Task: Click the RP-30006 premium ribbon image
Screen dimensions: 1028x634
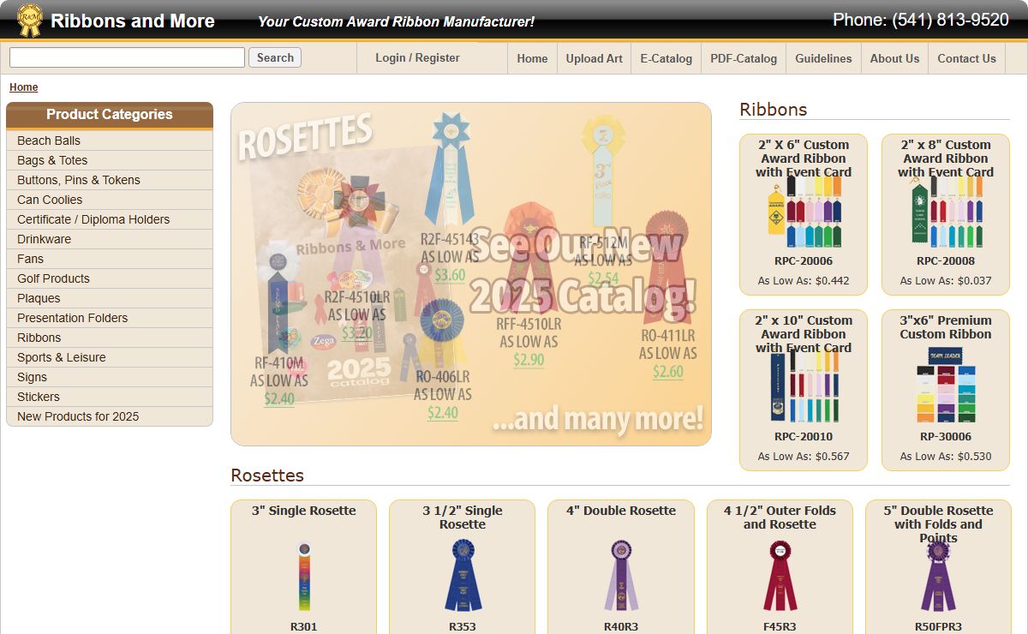Action: [x=946, y=385]
